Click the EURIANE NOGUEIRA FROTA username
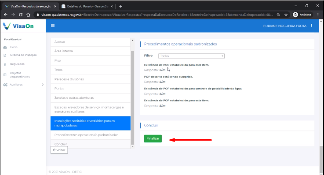Viewport: 324px width, 175px height. click(285, 26)
